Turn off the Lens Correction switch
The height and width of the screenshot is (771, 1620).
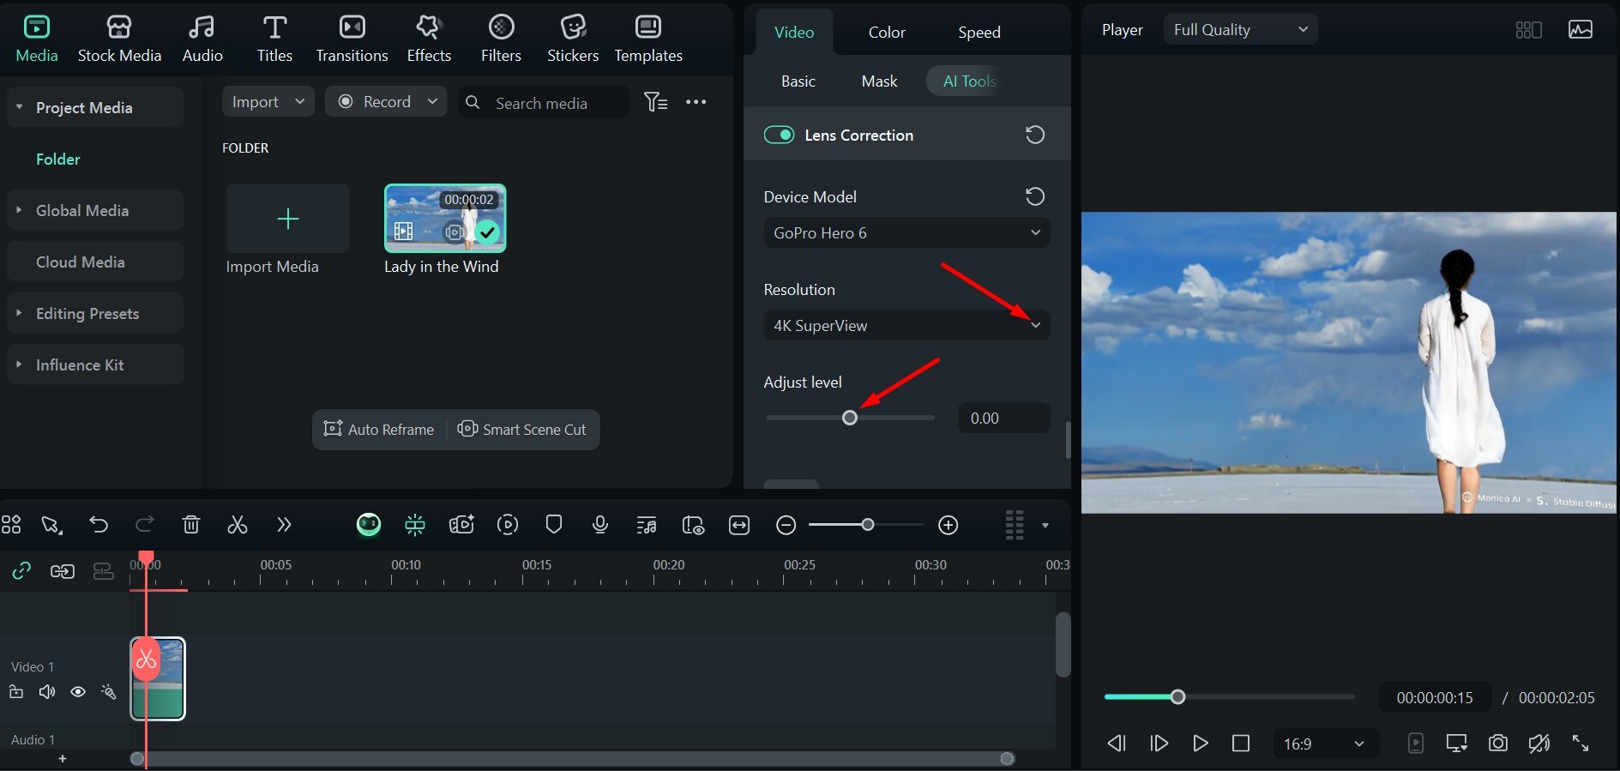(x=779, y=135)
